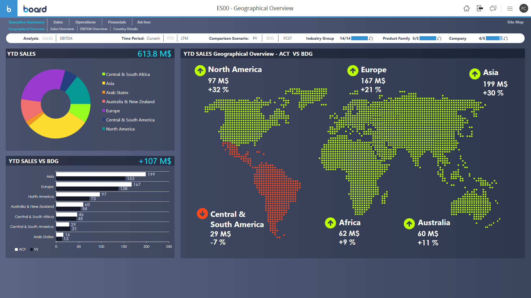This screenshot has width=531, height=298.
Task: Reset the Industry Group selection icon
Action: (371, 39)
